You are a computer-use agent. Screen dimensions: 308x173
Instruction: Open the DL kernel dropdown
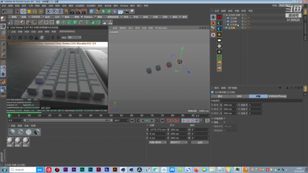pos(74,37)
